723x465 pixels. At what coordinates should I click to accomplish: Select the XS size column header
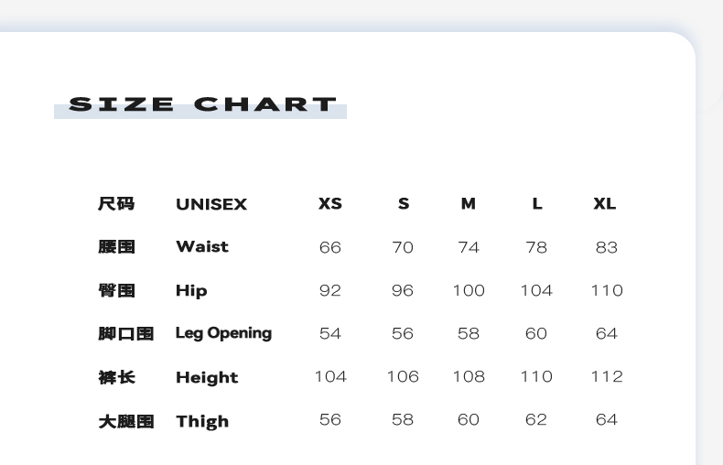point(330,203)
